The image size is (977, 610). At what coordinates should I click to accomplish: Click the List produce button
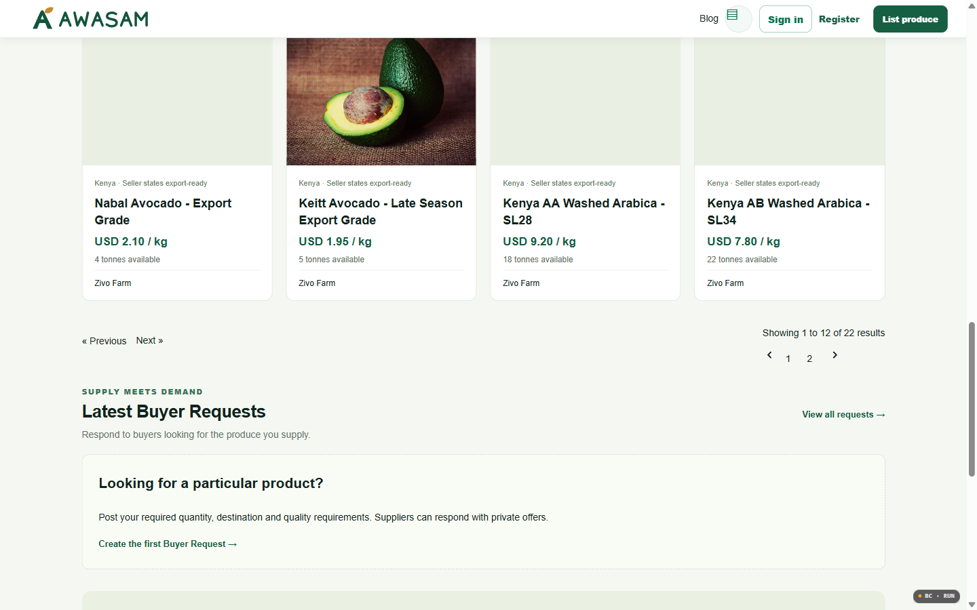[911, 19]
